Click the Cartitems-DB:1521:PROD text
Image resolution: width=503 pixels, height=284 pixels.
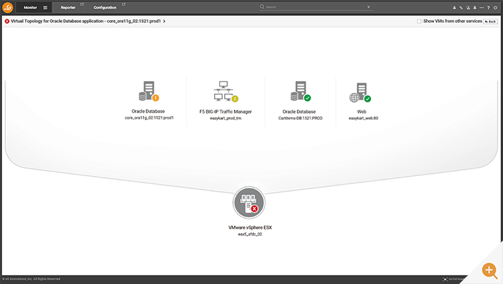click(x=300, y=119)
